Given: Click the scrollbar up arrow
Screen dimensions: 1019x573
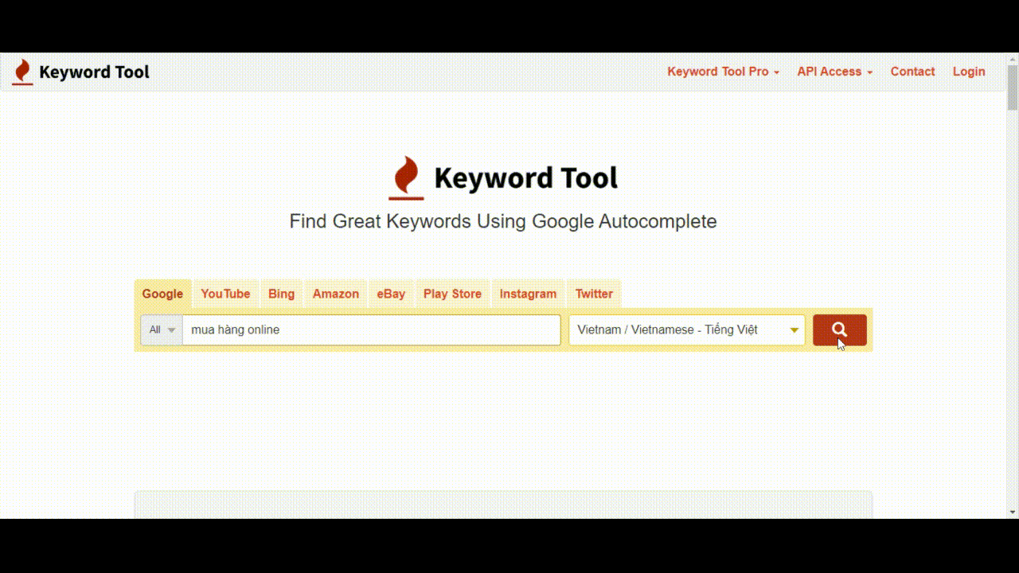Looking at the screenshot, I should coord(1013,60).
